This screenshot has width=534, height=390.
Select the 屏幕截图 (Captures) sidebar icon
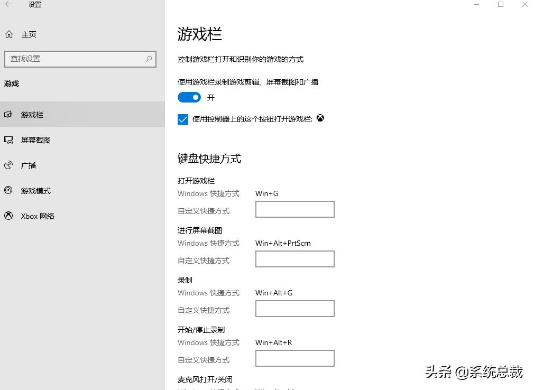coord(8,140)
